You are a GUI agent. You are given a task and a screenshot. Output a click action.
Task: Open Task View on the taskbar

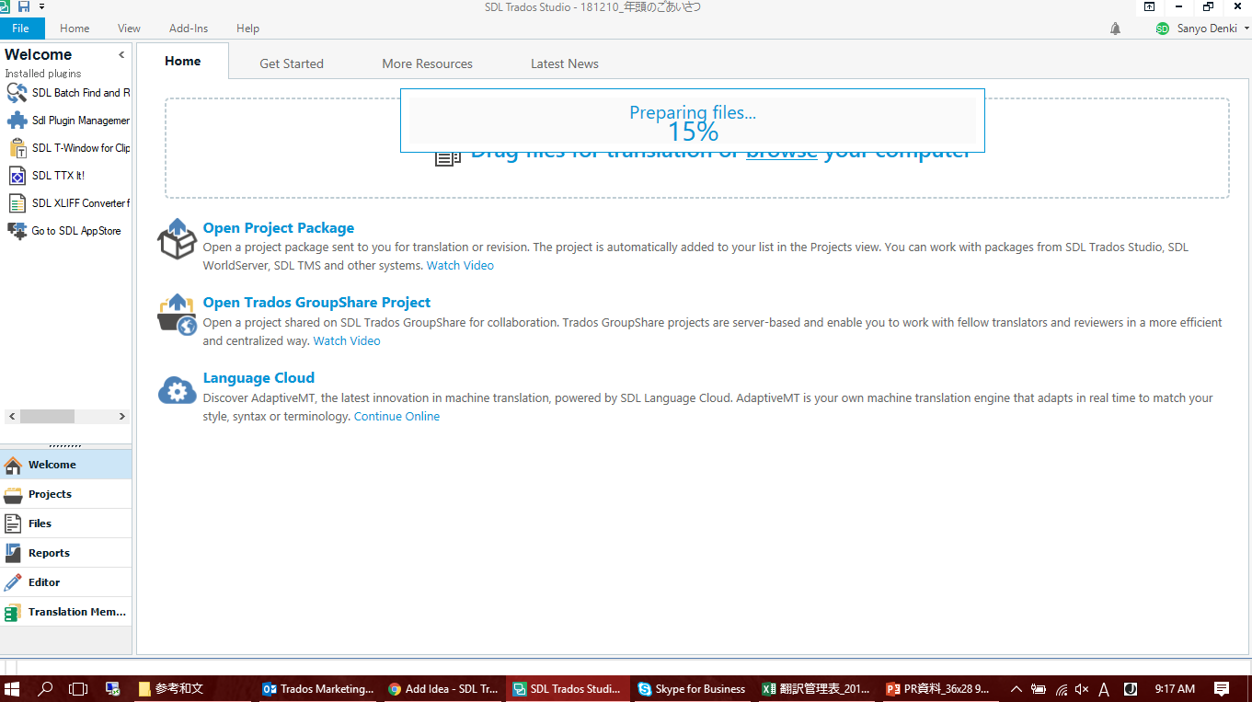point(78,688)
